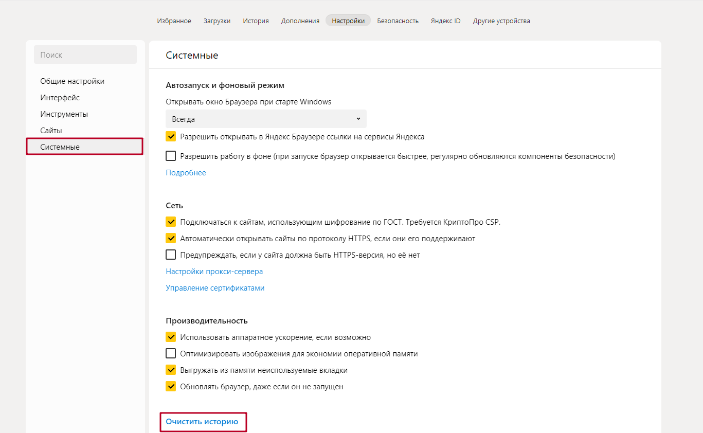Uncheck allowing Yandex service links in Browser
The width and height of the screenshot is (703, 433).
[x=171, y=137]
